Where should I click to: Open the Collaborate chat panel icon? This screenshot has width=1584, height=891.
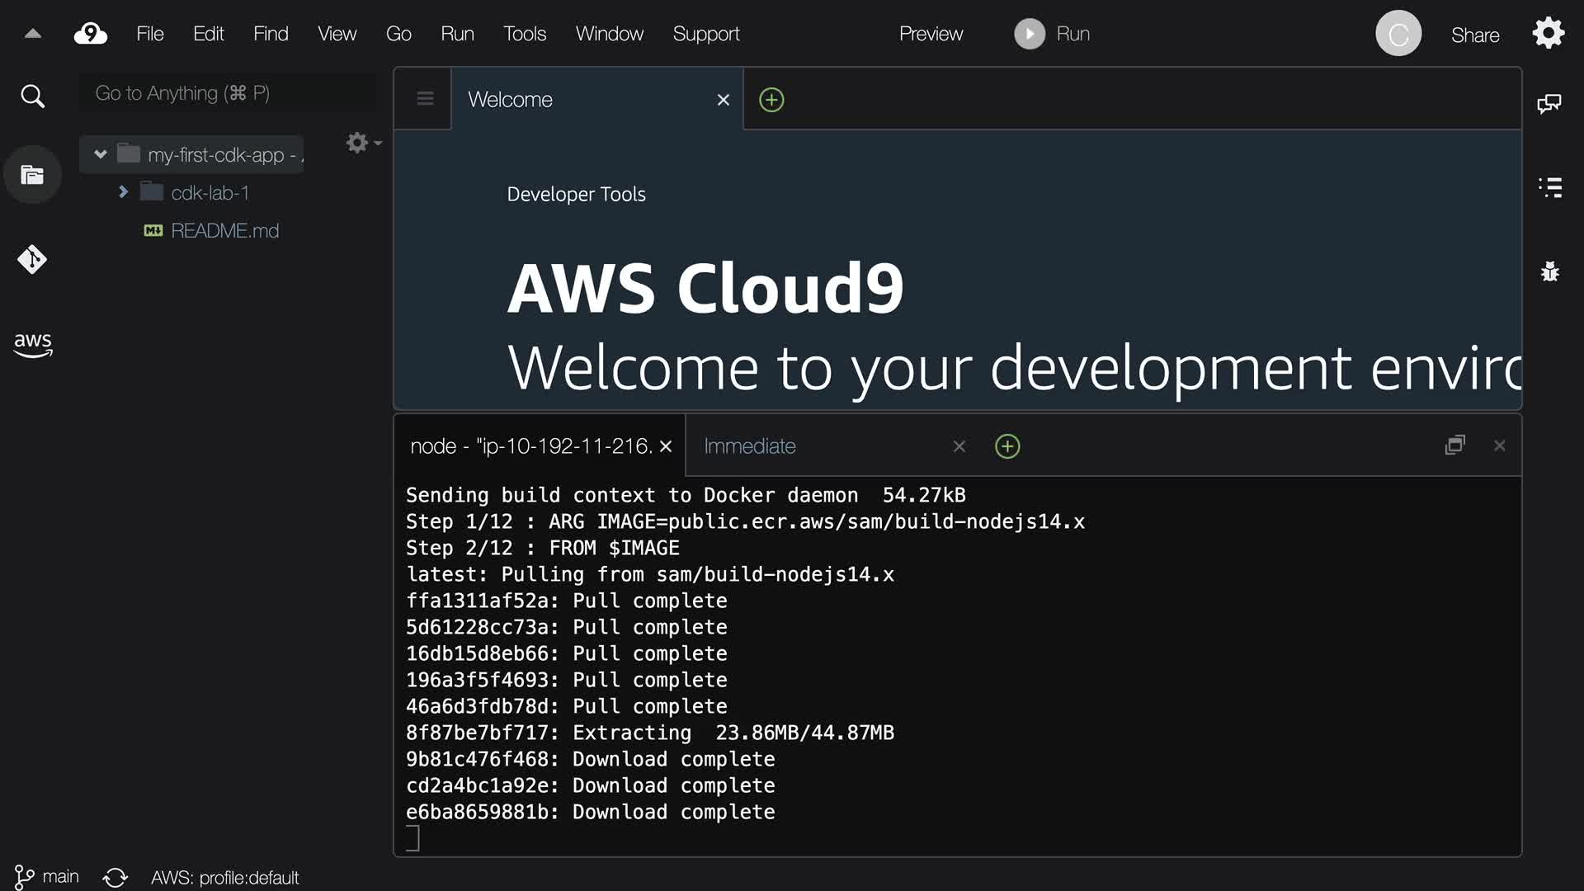pyautogui.click(x=1549, y=104)
